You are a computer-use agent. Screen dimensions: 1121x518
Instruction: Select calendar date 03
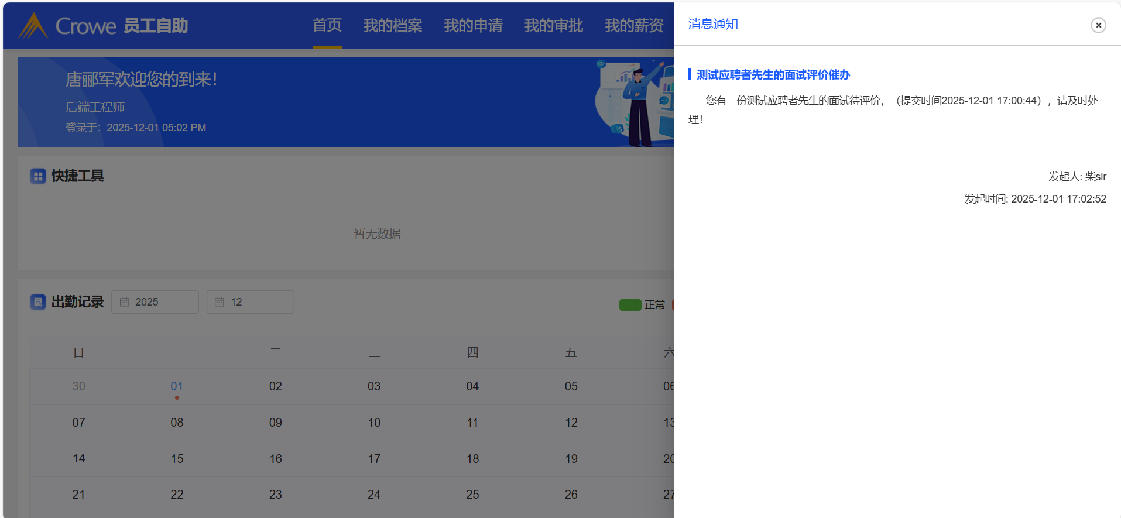[x=374, y=386]
